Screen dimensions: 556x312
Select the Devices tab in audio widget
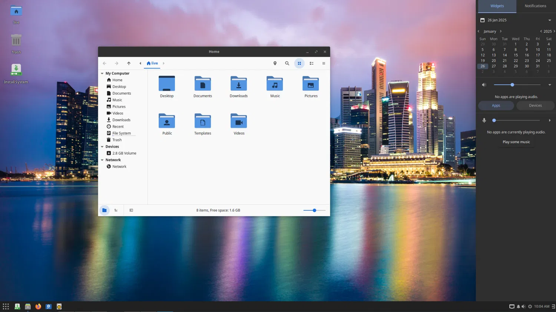pos(535,105)
